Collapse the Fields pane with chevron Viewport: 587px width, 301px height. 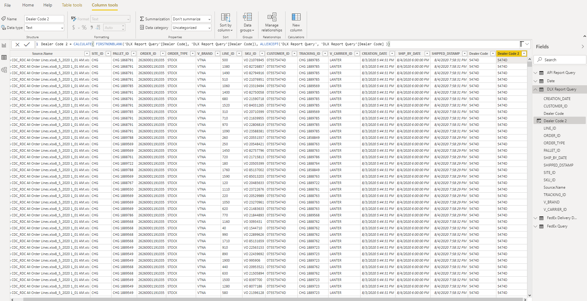(583, 47)
